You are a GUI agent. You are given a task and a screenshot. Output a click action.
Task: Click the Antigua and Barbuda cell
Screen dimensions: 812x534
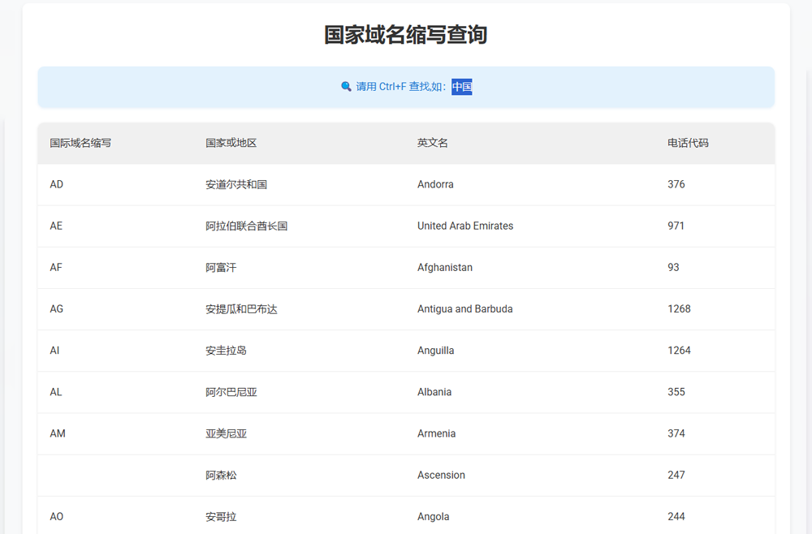click(x=465, y=309)
